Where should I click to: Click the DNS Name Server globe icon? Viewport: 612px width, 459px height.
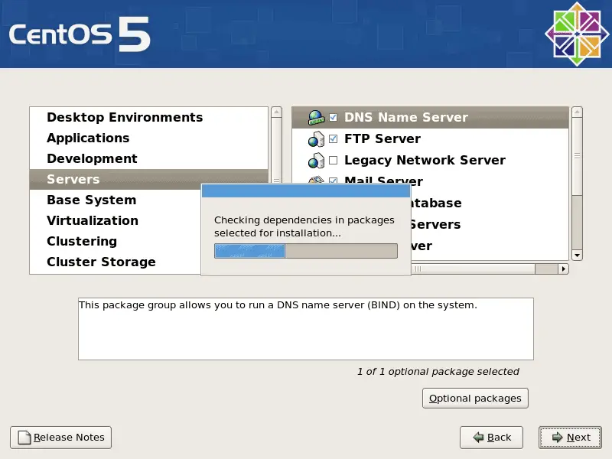click(x=316, y=118)
